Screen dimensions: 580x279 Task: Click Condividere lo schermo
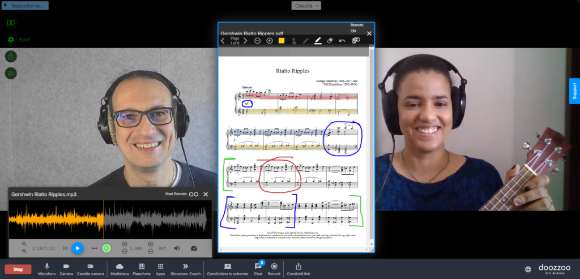[227, 268]
